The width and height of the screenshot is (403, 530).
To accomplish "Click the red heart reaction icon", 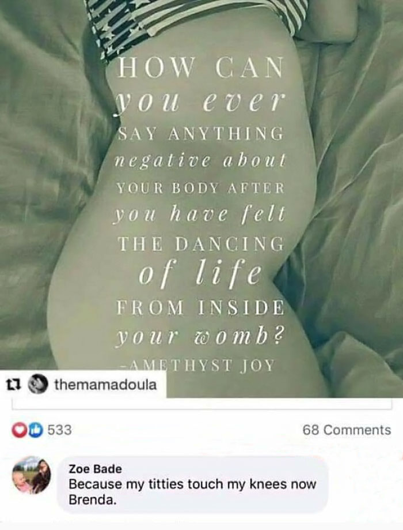I will 18,430.
